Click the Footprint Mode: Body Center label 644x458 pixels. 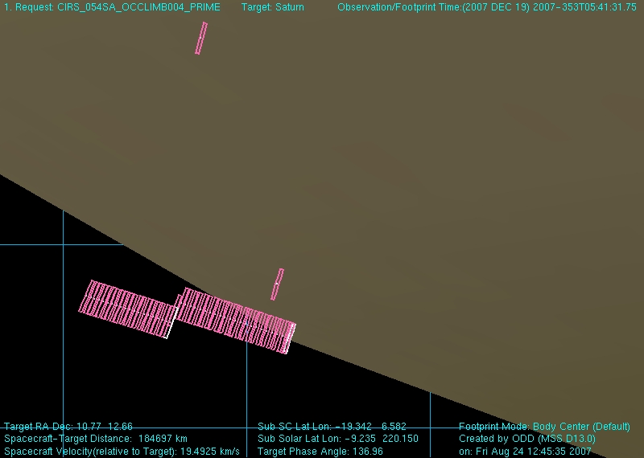pos(544,427)
